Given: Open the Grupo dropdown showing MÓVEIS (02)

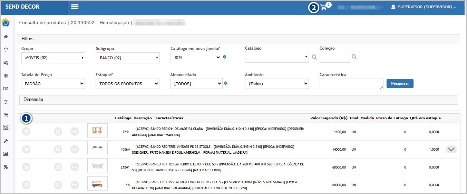Looking at the screenshot, I should (53, 58).
